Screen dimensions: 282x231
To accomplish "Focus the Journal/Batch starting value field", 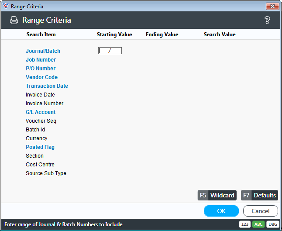I will (110, 51).
